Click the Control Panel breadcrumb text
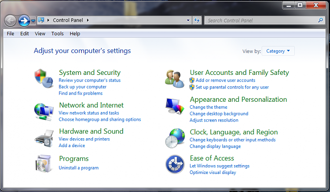330x192 pixels. pos(68,20)
